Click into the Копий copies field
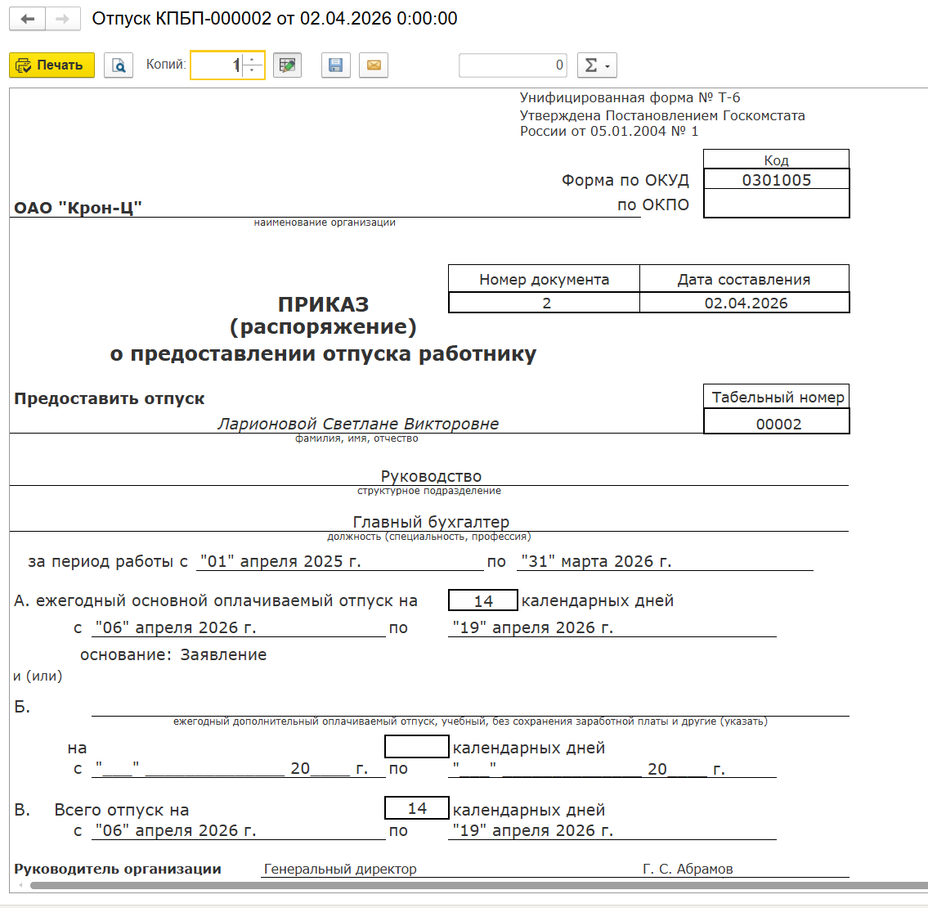The image size is (928, 908). [x=217, y=65]
